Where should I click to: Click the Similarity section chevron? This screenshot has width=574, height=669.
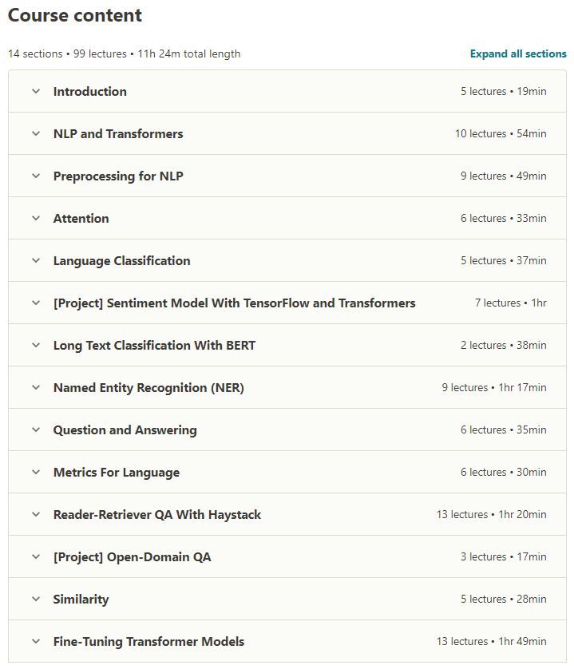[35, 599]
